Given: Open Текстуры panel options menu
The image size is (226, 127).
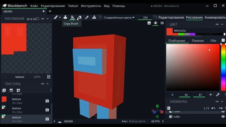Looking at the screenshot, I should pyautogui.click(x=43, y=84).
